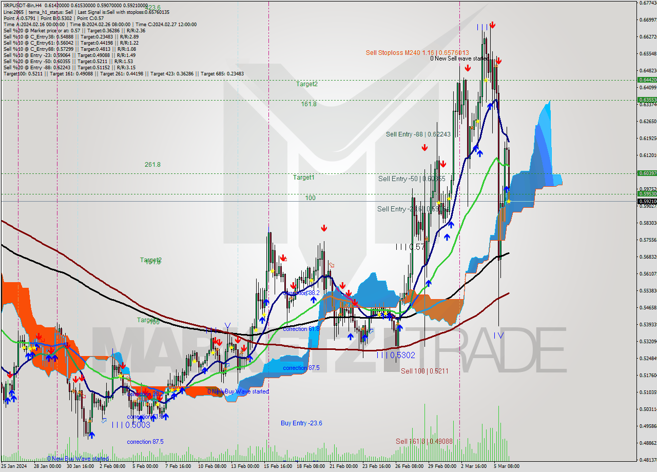Click the 0.5393 price axis label
The image size is (657, 472).
point(648,324)
